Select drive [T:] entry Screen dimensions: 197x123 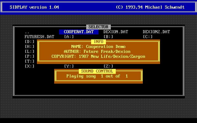coord(30,61)
